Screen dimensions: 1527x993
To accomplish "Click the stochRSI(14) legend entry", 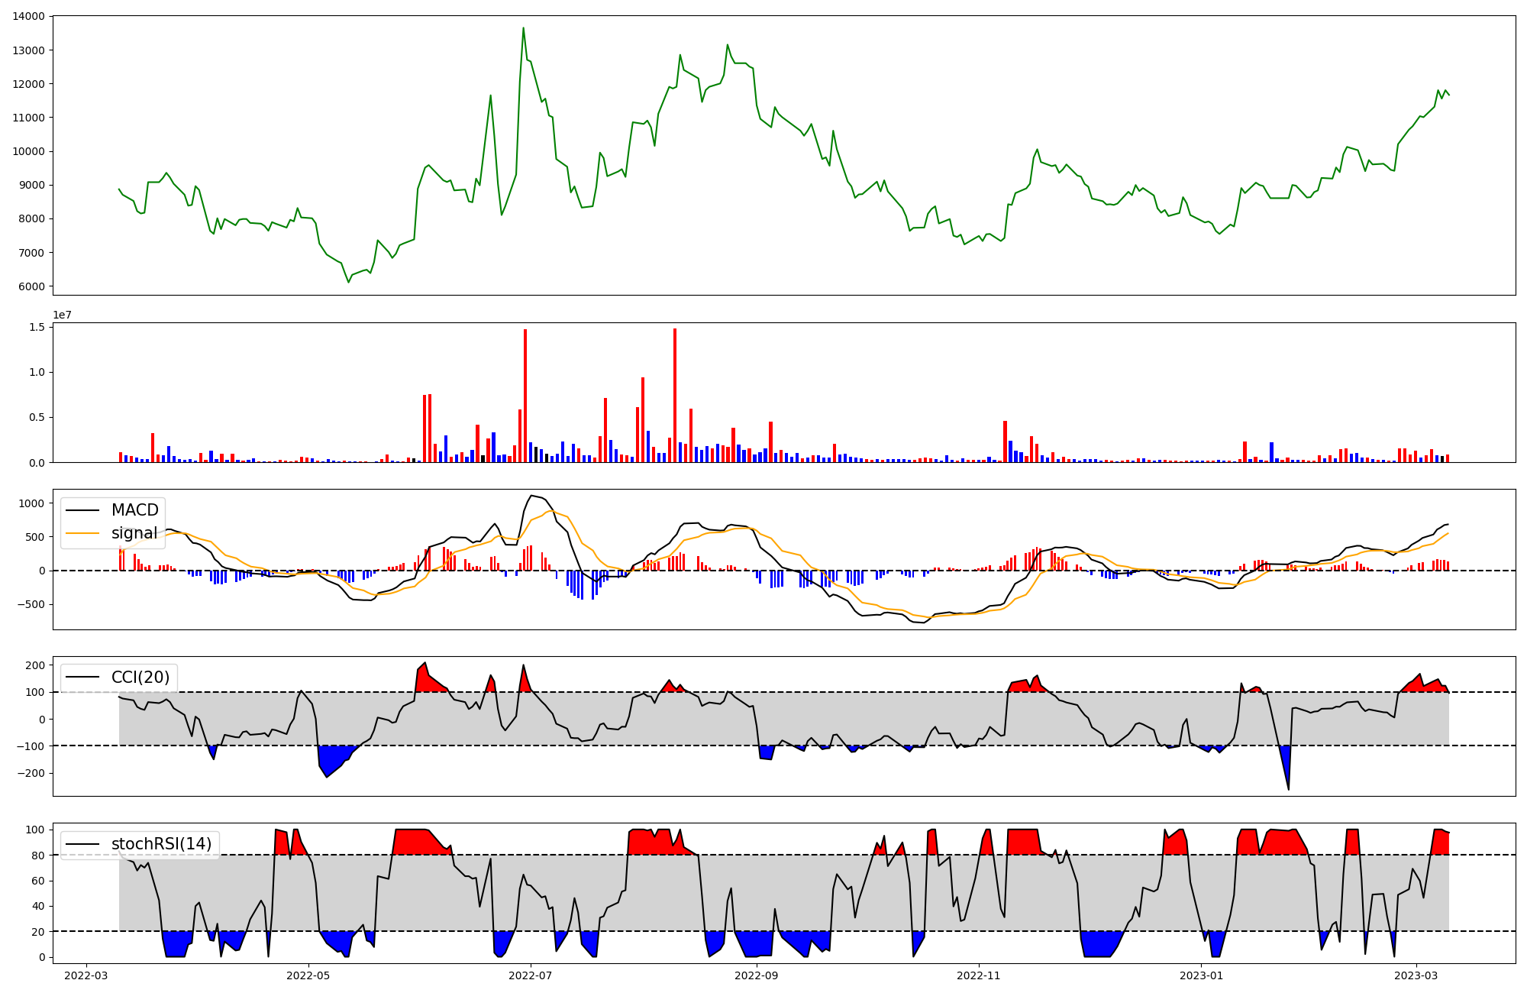I will pyautogui.click(x=161, y=843).
